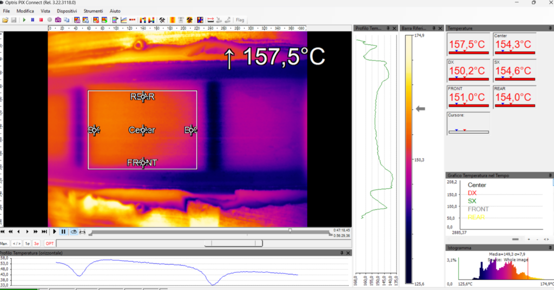Click the Cursore readout box

(x=469, y=123)
